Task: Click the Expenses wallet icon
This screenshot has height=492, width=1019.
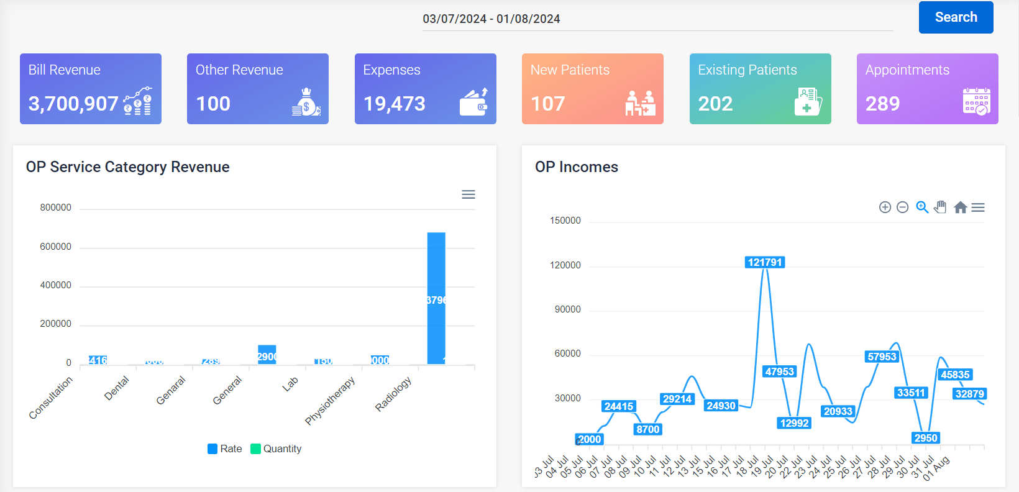Action: click(474, 102)
